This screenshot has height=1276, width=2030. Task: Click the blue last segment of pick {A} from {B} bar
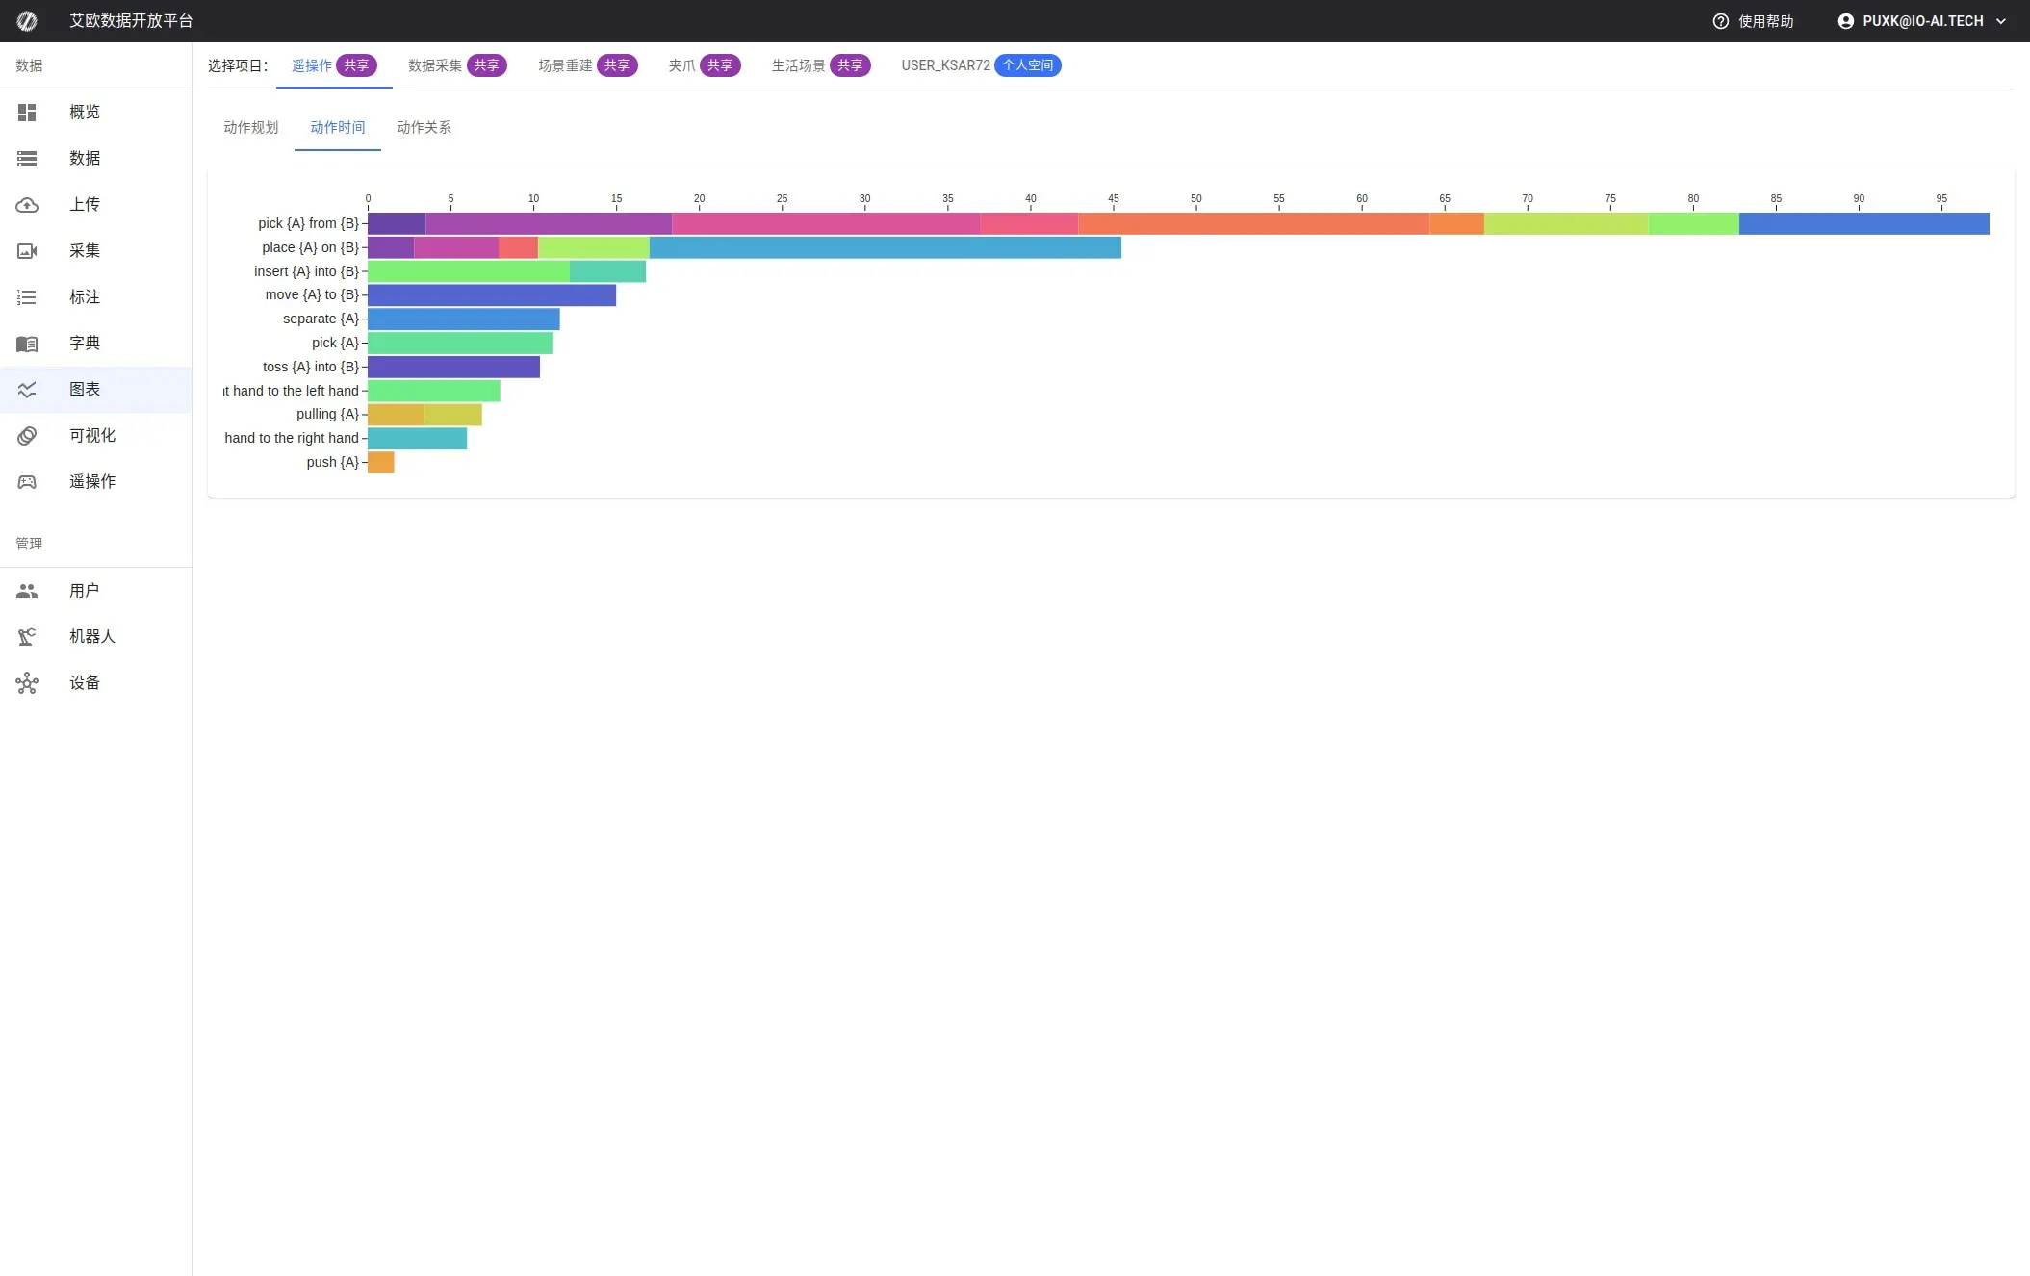[1863, 224]
